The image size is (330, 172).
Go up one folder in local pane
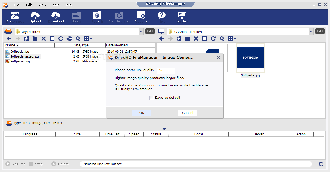(x=179, y=39)
